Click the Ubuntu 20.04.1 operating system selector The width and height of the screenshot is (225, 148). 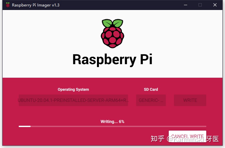(x=73, y=100)
